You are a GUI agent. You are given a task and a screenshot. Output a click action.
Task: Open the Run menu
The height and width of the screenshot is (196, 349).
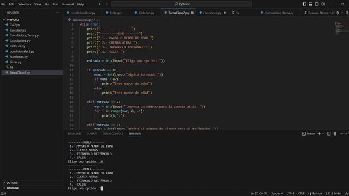coord(56,4)
